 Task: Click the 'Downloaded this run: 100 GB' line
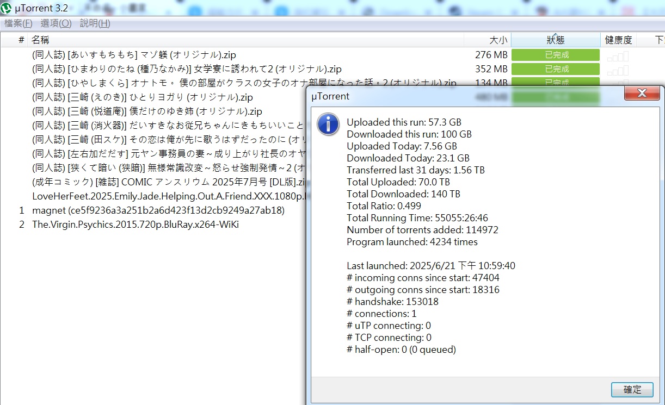coord(409,134)
